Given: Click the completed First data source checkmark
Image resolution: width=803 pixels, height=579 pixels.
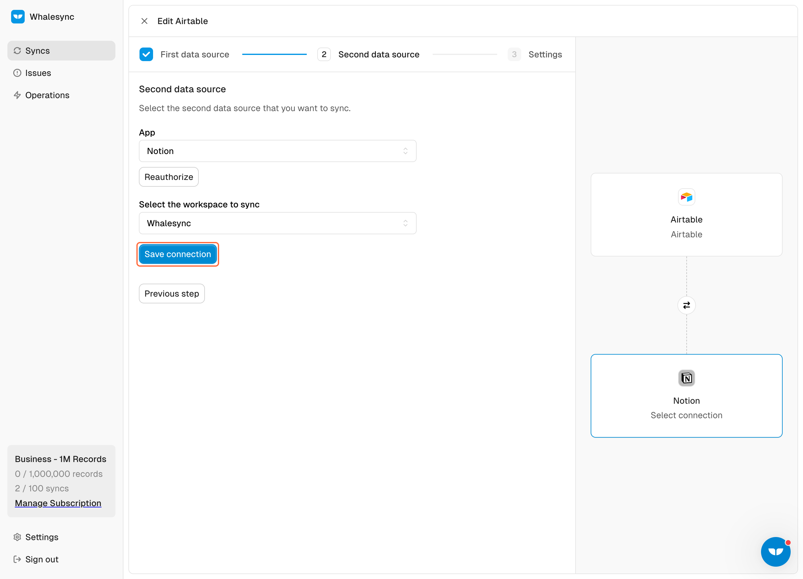Looking at the screenshot, I should (146, 55).
